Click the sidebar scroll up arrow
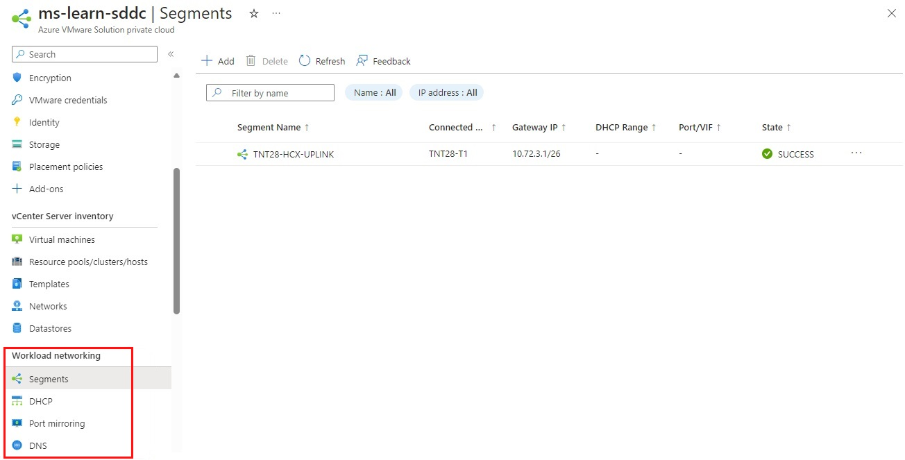The height and width of the screenshot is (460, 905). tap(176, 75)
